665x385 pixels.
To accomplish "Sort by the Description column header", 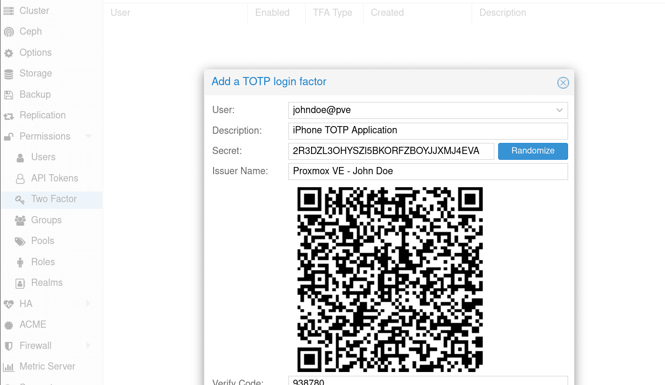I will tap(568, 13).
